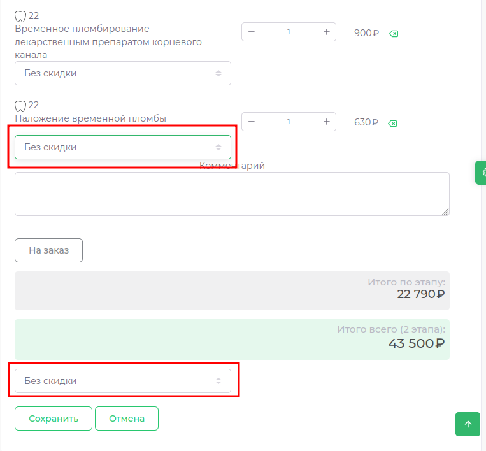Focus the Комментарий text area
Screen dimensions: 486x451
tap(232, 194)
